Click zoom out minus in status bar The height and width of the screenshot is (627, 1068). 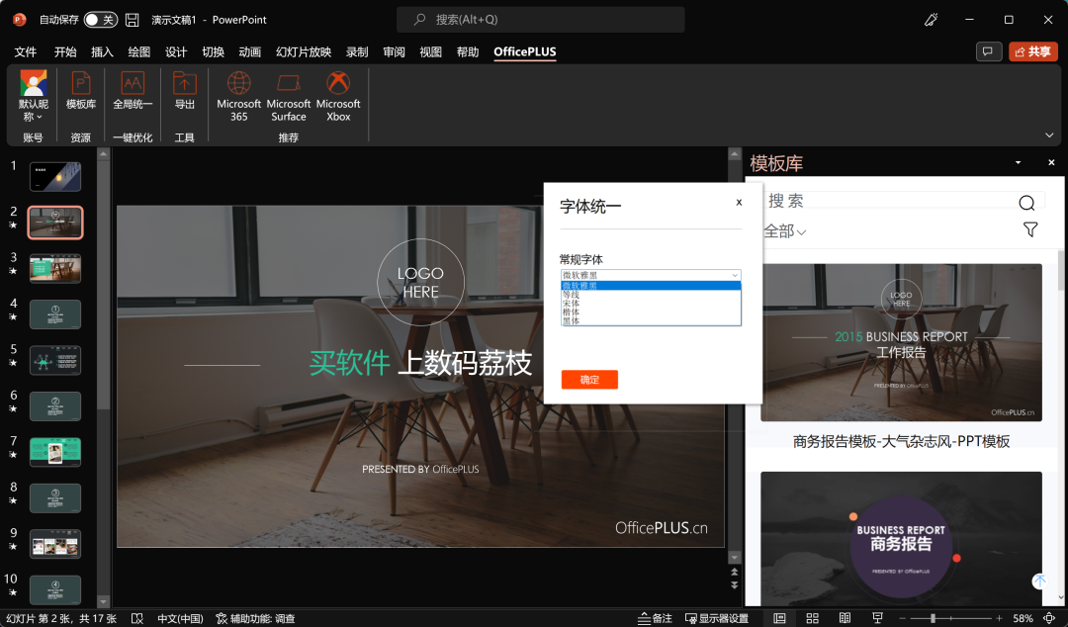pyautogui.click(x=903, y=618)
